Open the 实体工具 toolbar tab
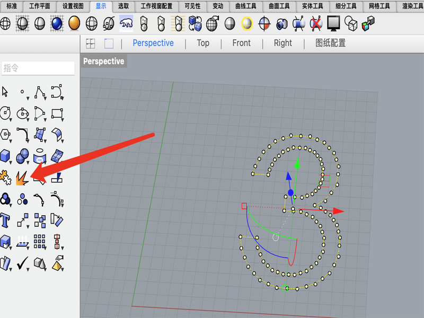The height and width of the screenshot is (318, 424). point(313,6)
